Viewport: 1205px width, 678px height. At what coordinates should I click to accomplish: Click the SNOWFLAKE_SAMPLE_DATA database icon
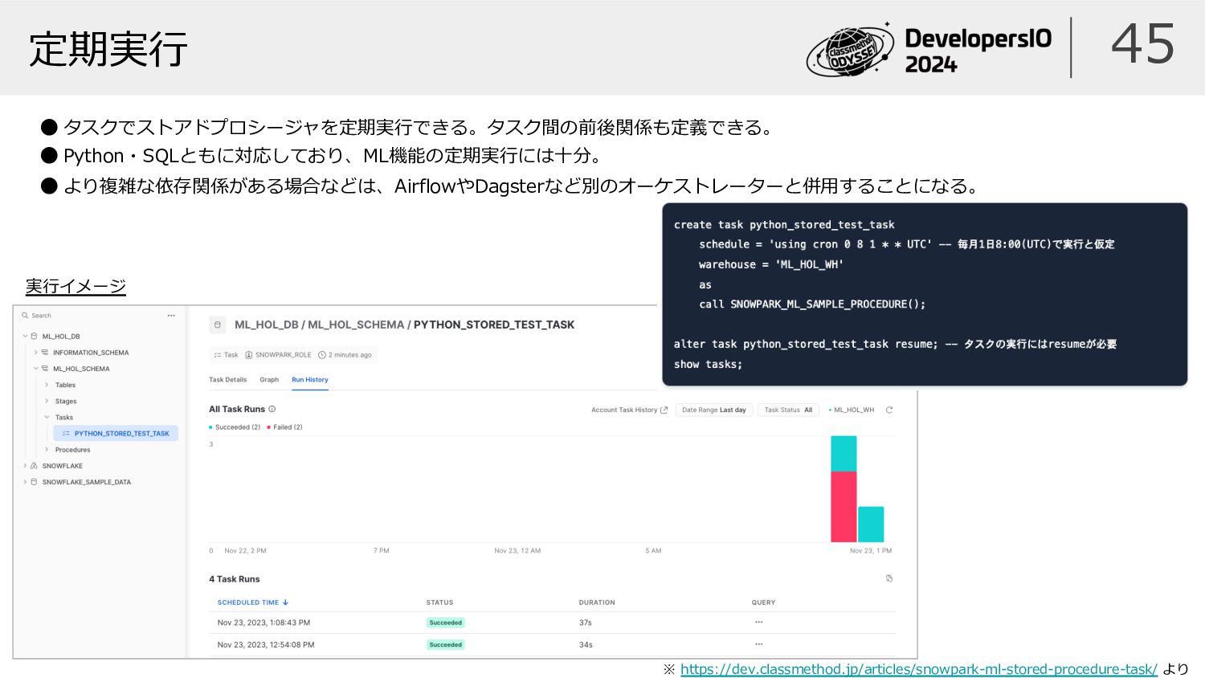coord(34,482)
